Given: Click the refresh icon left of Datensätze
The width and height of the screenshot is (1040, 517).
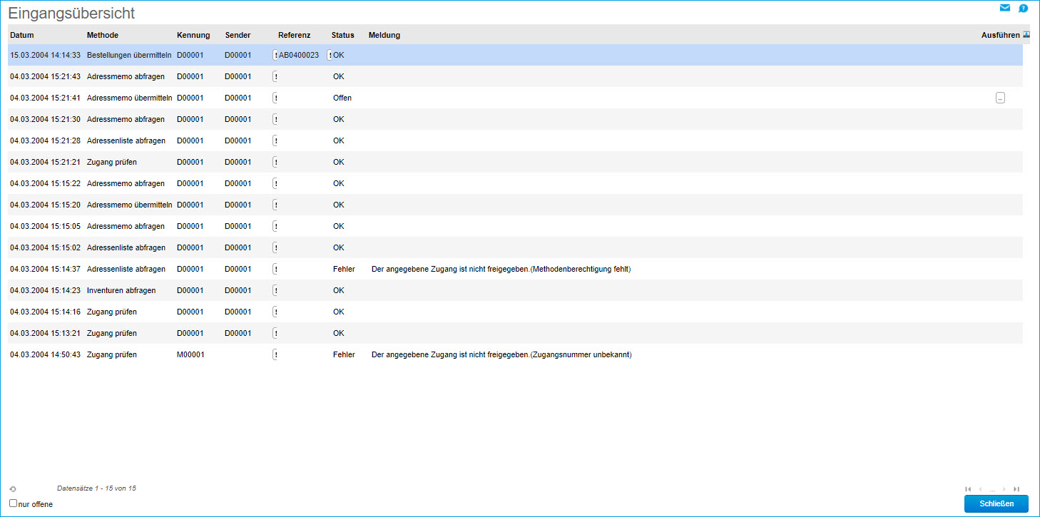Looking at the screenshot, I should click(13, 489).
